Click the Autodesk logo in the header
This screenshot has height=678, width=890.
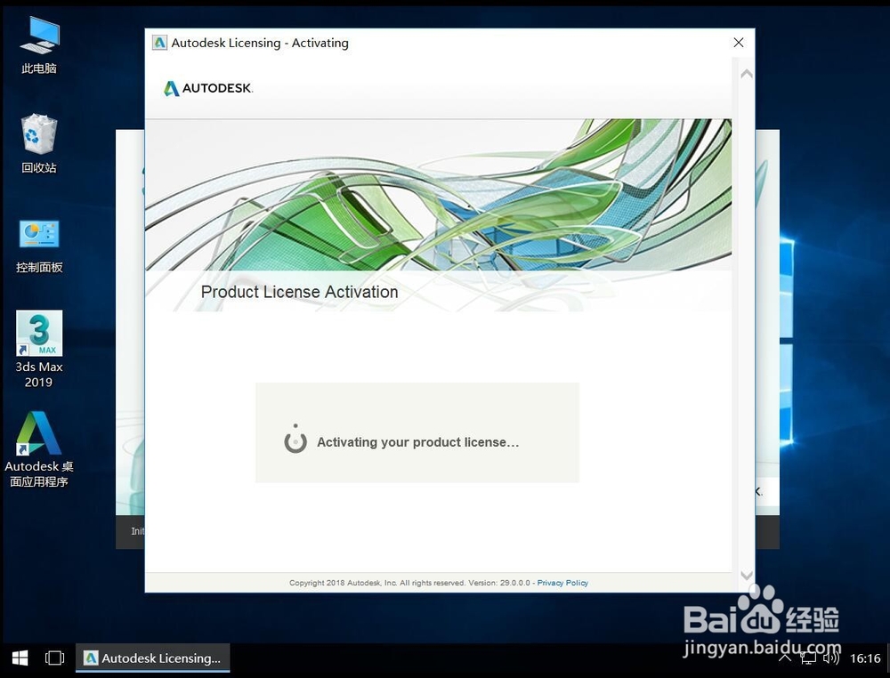pos(207,88)
